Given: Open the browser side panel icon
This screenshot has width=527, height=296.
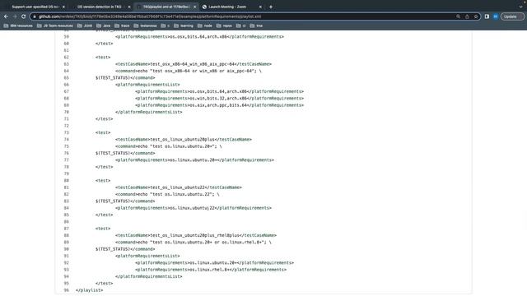Looking at the screenshot, I should pos(487,16).
